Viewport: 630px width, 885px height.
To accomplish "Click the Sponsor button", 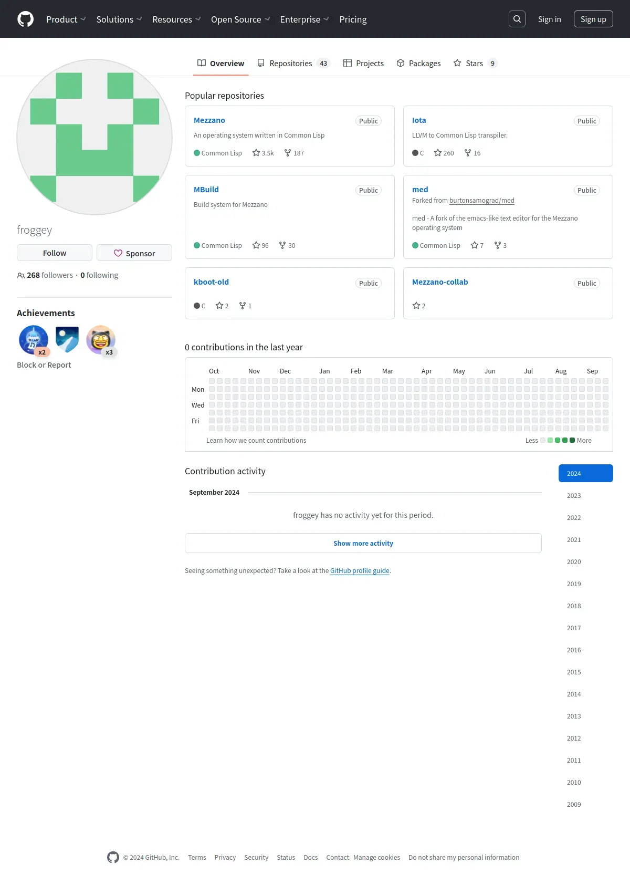I will [134, 253].
